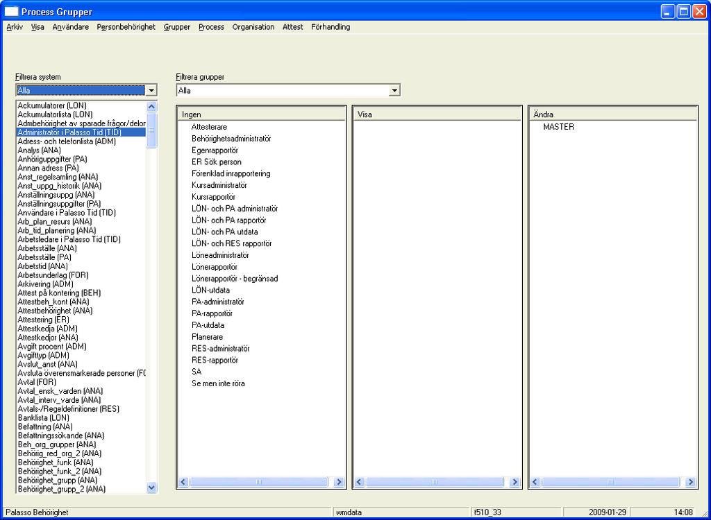This screenshot has height=520, width=711.
Task: Select Lönerapportör - begränsad group
Action: click(x=235, y=279)
